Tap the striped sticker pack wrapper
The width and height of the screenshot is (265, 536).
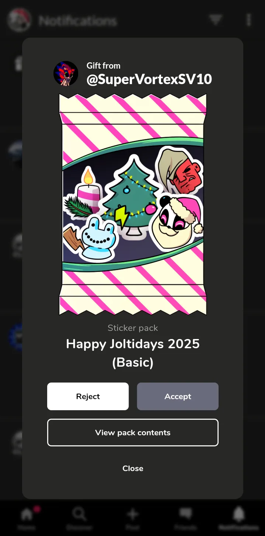pos(133,204)
